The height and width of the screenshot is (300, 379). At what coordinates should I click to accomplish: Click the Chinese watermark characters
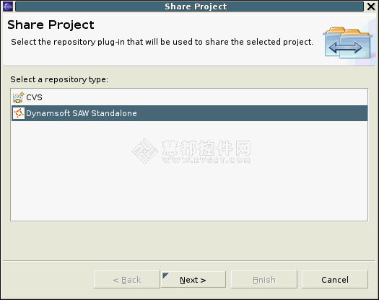(206, 148)
